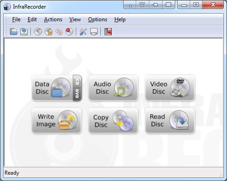Select the Read Disc option
The height and width of the screenshot is (181, 227).
pos(170,120)
